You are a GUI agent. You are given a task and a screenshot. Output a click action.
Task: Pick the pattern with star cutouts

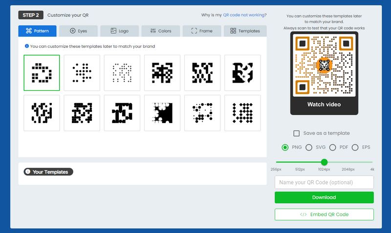pyautogui.click(x=242, y=73)
